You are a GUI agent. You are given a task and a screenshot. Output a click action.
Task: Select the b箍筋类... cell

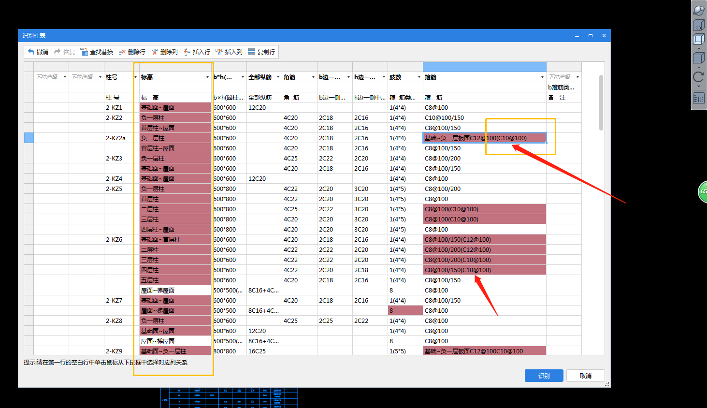pyautogui.click(x=564, y=87)
